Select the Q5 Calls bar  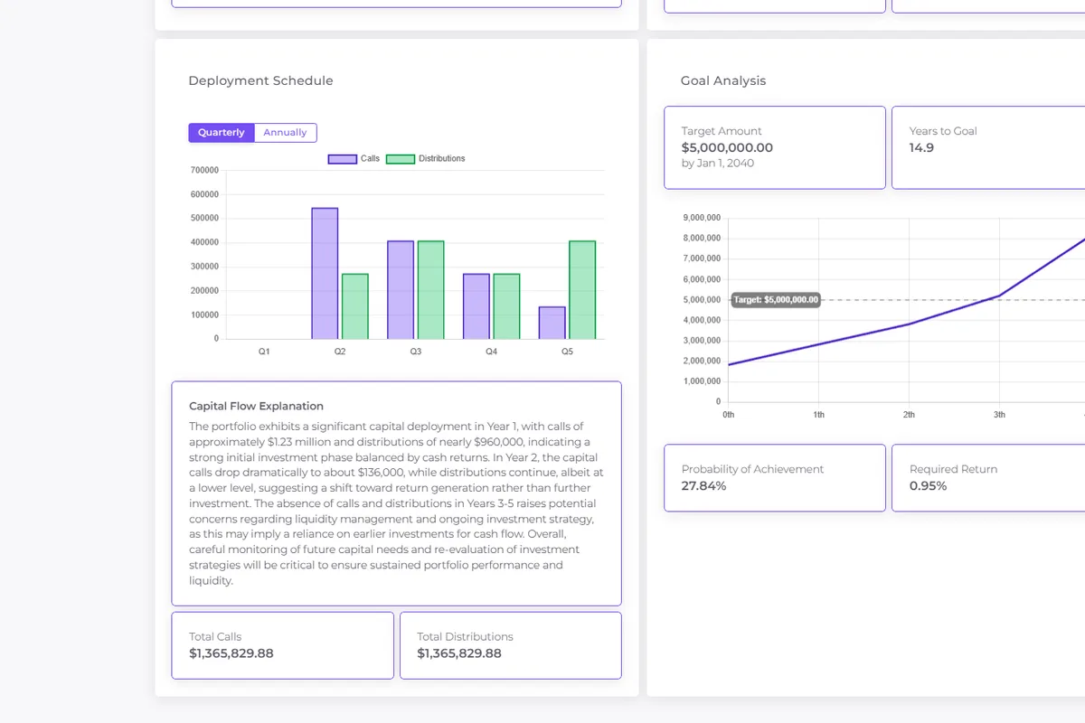point(552,323)
